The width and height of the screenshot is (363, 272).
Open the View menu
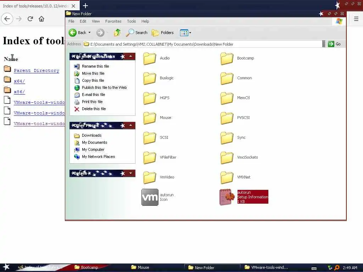pos(96,21)
